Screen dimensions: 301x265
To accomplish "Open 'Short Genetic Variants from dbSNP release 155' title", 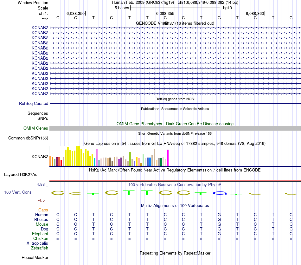I will (x=175, y=134).
